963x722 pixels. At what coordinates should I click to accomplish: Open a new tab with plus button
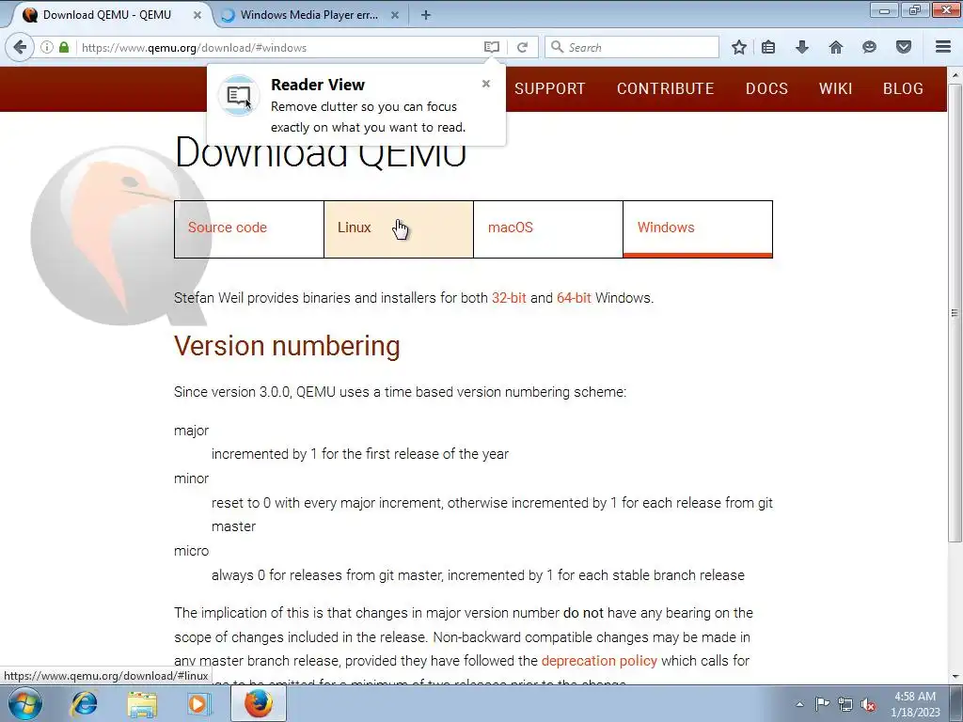point(426,15)
